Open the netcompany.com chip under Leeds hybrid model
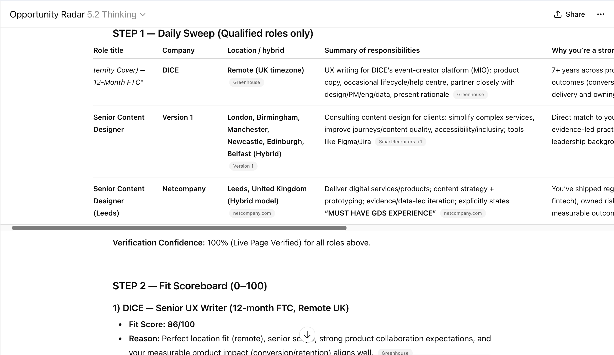The image size is (614, 355). pos(252,213)
